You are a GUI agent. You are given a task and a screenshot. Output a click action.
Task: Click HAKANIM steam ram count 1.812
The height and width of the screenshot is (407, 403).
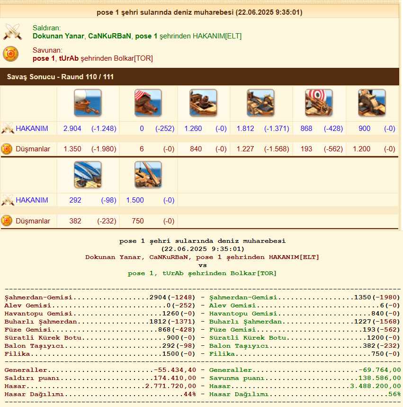pos(245,129)
